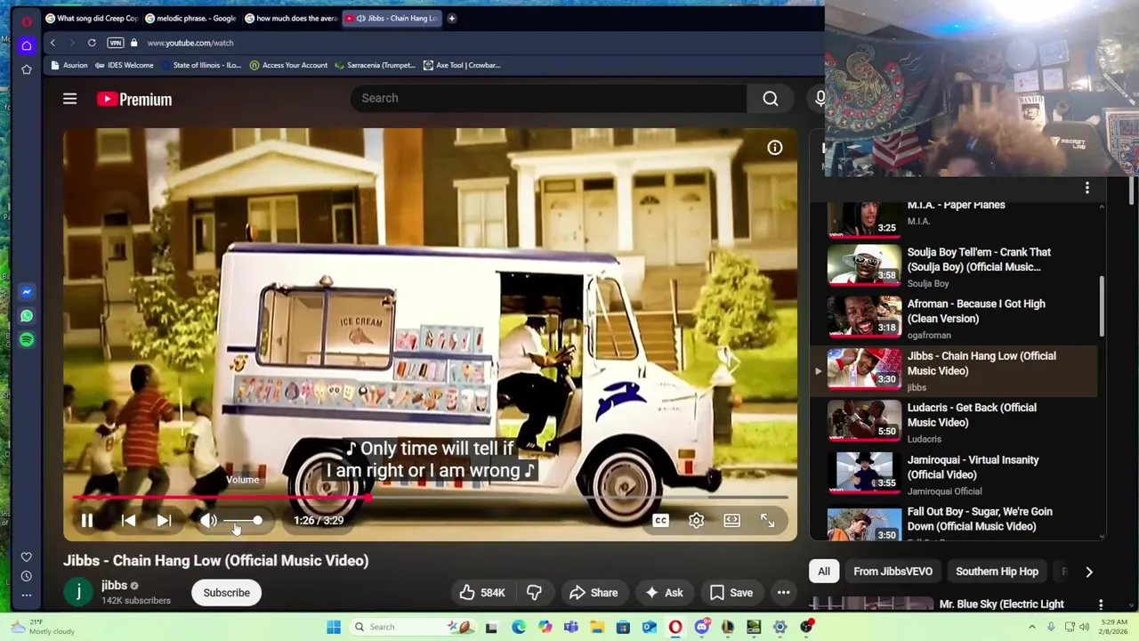
Task: Open Opera sidebar Spotify
Action: point(27,340)
